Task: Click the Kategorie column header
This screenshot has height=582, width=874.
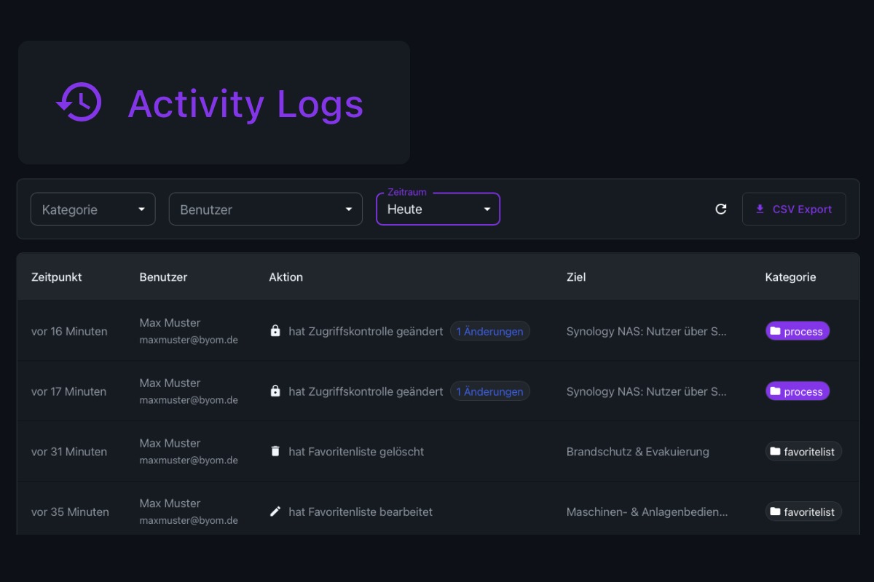Action: tap(790, 277)
